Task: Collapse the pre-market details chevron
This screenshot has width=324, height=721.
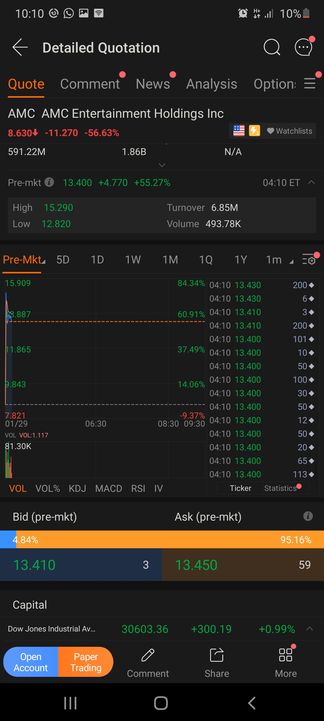Action: (x=311, y=182)
